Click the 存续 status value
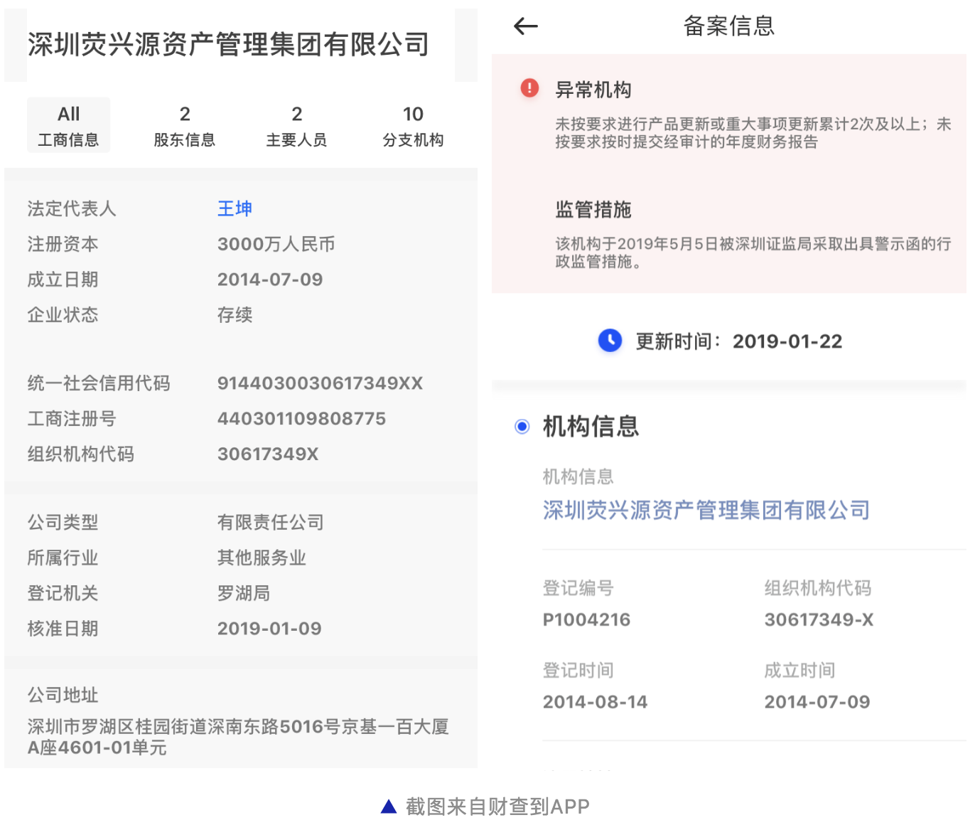 point(235,314)
